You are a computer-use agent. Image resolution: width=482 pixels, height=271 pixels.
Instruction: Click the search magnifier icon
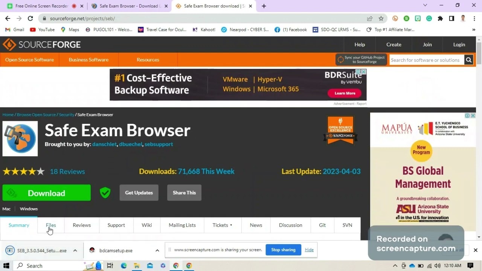(468, 60)
